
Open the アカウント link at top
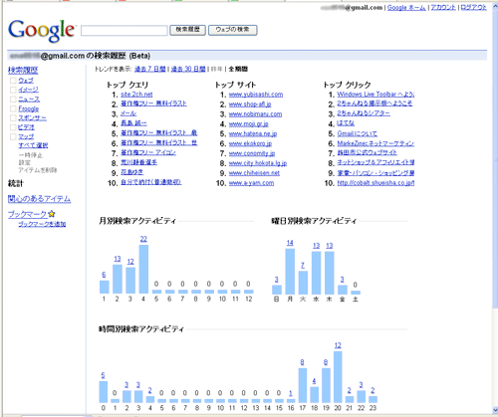[443, 7]
